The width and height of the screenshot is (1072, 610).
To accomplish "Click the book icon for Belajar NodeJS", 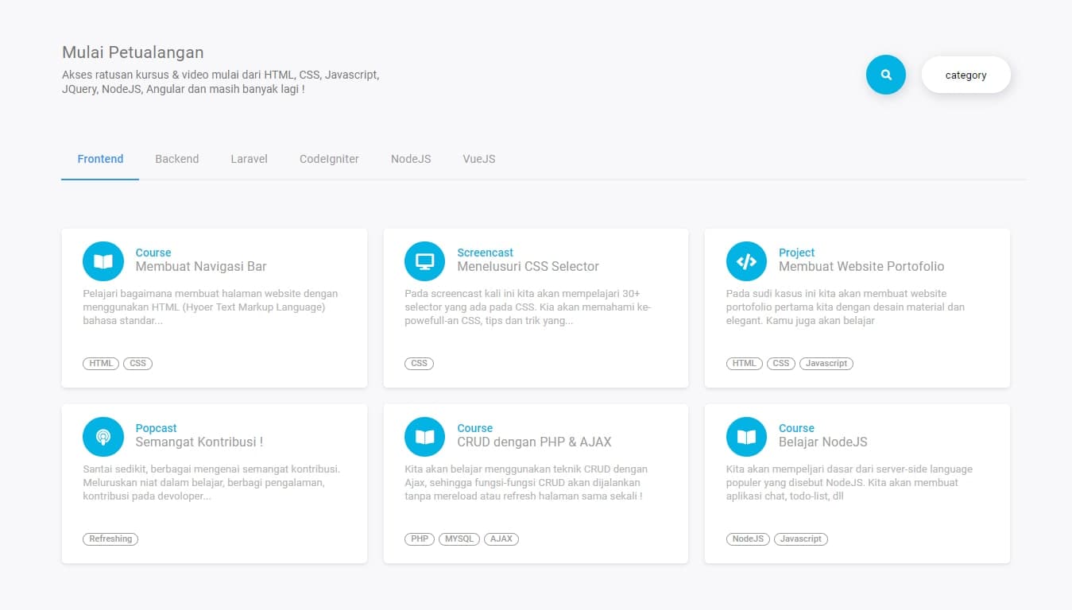I will coord(746,437).
